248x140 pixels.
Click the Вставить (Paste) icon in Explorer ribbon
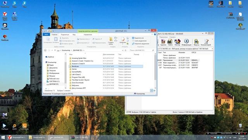click(56, 40)
